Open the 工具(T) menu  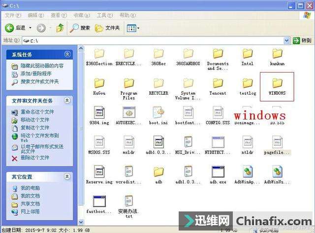pyautogui.click(x=105, y=15)
